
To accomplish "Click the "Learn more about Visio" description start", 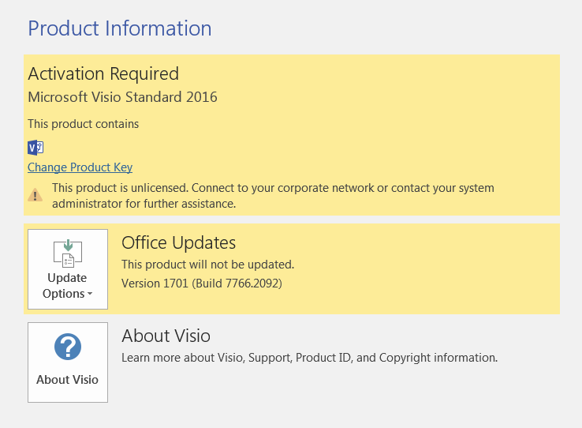I will tap(183, 358).
